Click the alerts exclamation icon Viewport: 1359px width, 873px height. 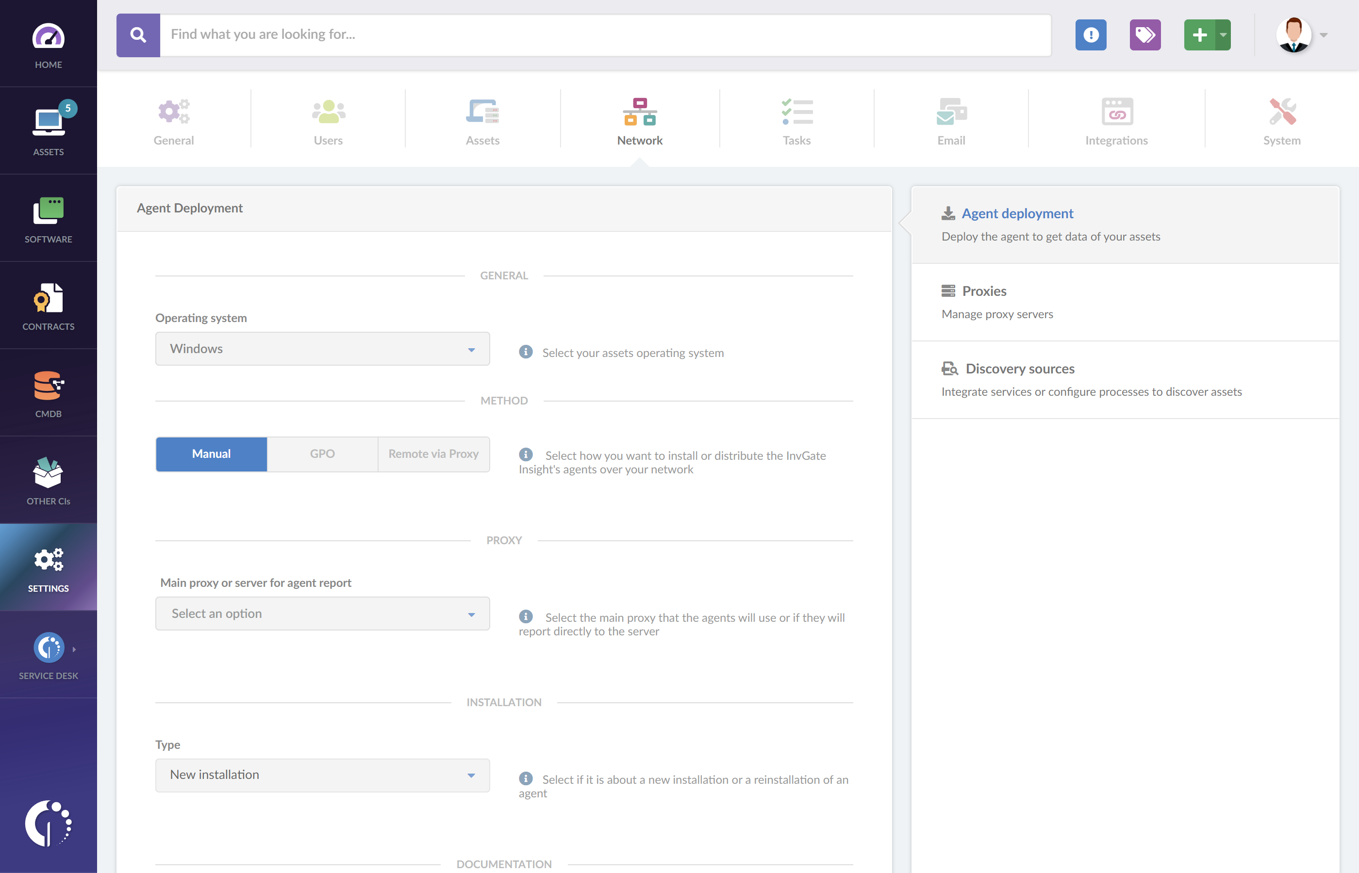click(1090, 34)
